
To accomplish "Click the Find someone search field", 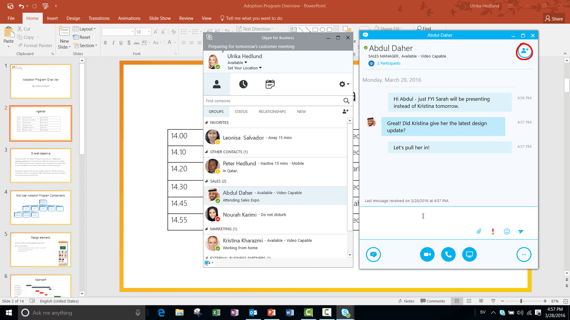I will point(273,101).
